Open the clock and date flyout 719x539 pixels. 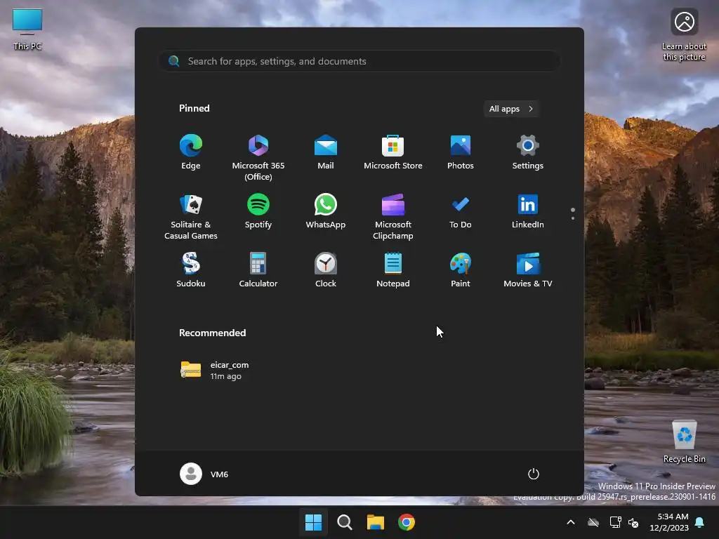[669, 522]
